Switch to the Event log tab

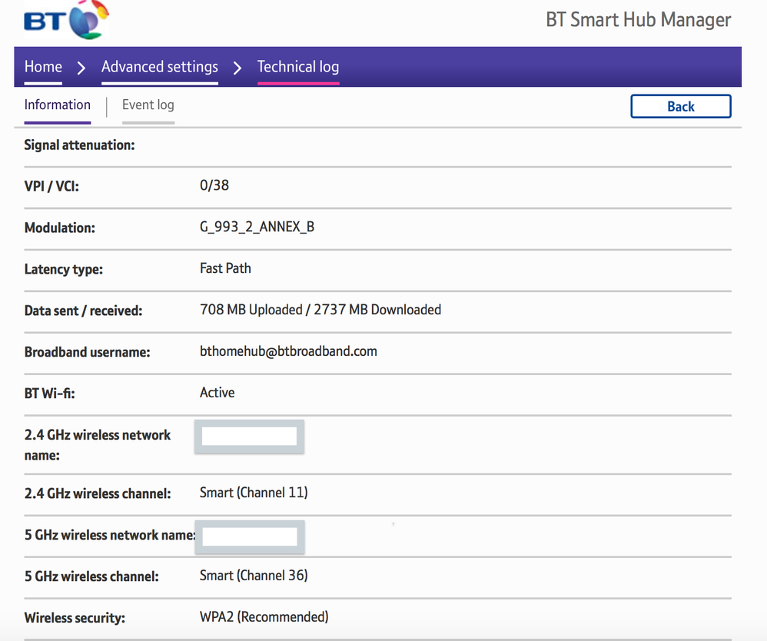tap(148, 105)
